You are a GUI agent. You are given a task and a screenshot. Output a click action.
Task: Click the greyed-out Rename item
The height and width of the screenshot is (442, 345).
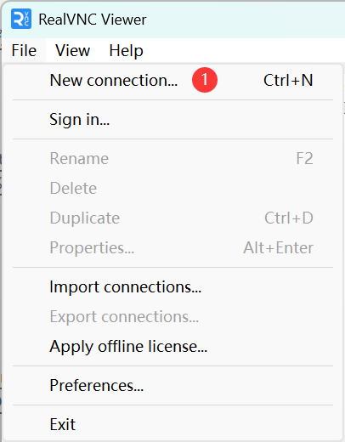coord(172,158)
